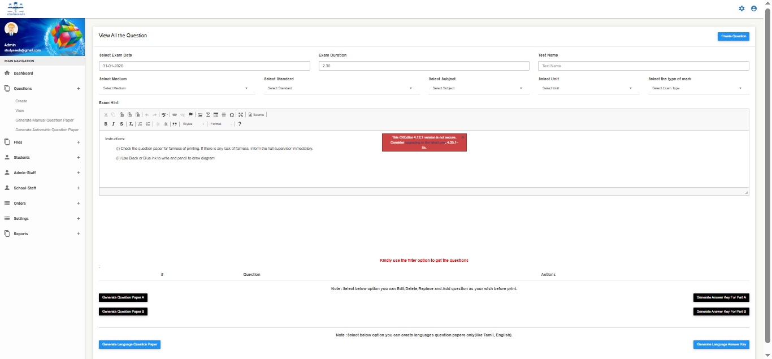Toggle the Source view in the editor
This screenshot has width=772, height=359.
(257, 115)
